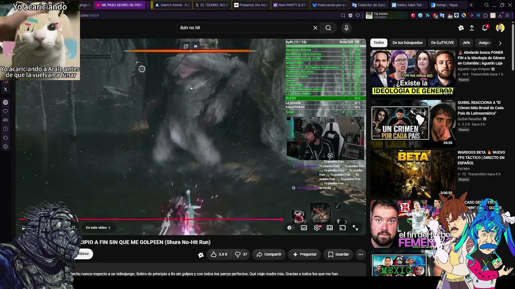This screenshot has height=289, width=515.
Task: Bookmark this page with the heart icon
Action: click(358, 15)
